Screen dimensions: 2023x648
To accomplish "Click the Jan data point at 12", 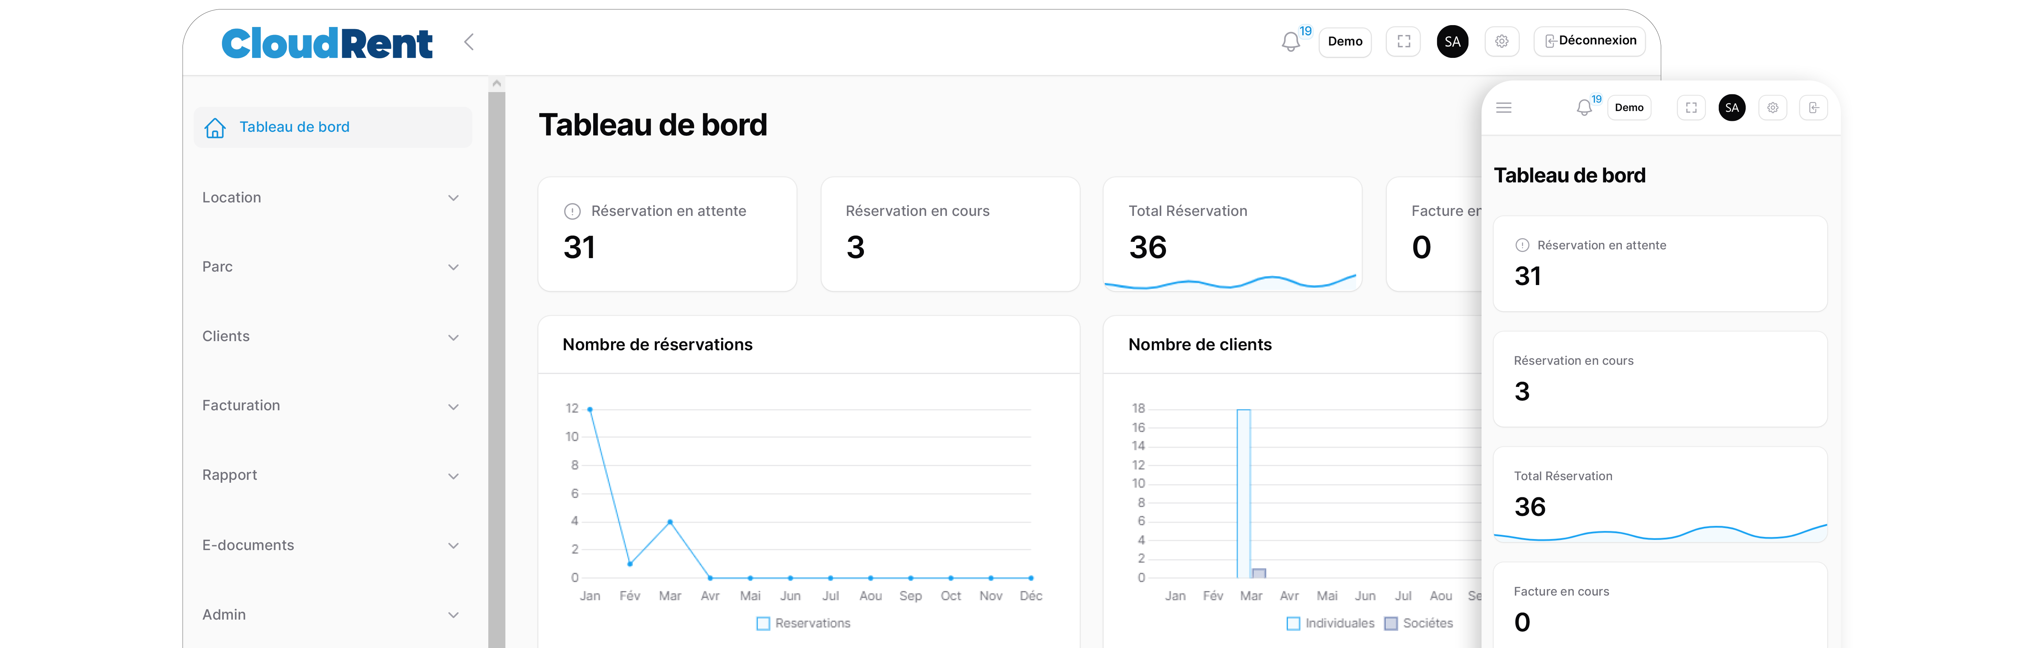I will (x=590, y=410).
